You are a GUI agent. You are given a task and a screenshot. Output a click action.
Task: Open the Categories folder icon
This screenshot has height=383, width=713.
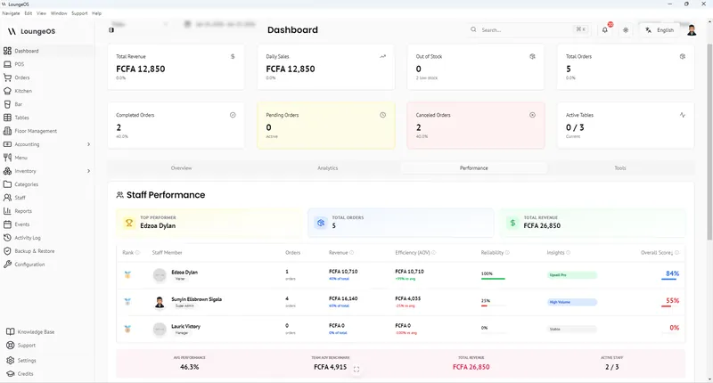pyautogui.click(x=7, y=184)
